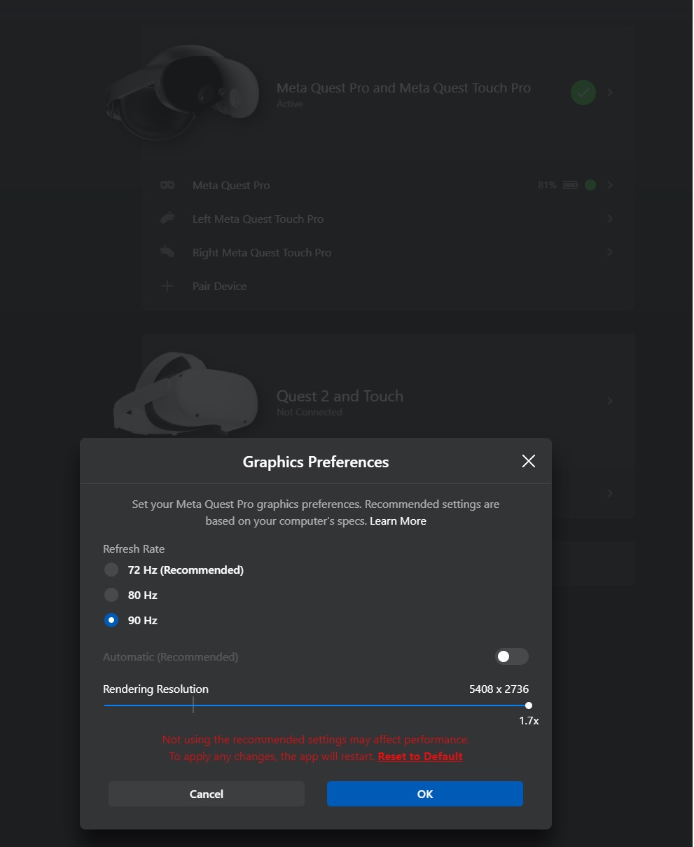This screenshot has height=847, width=694.
Task: Expand the Quest 2 and Touch card chevron
Action: point(610,401)
